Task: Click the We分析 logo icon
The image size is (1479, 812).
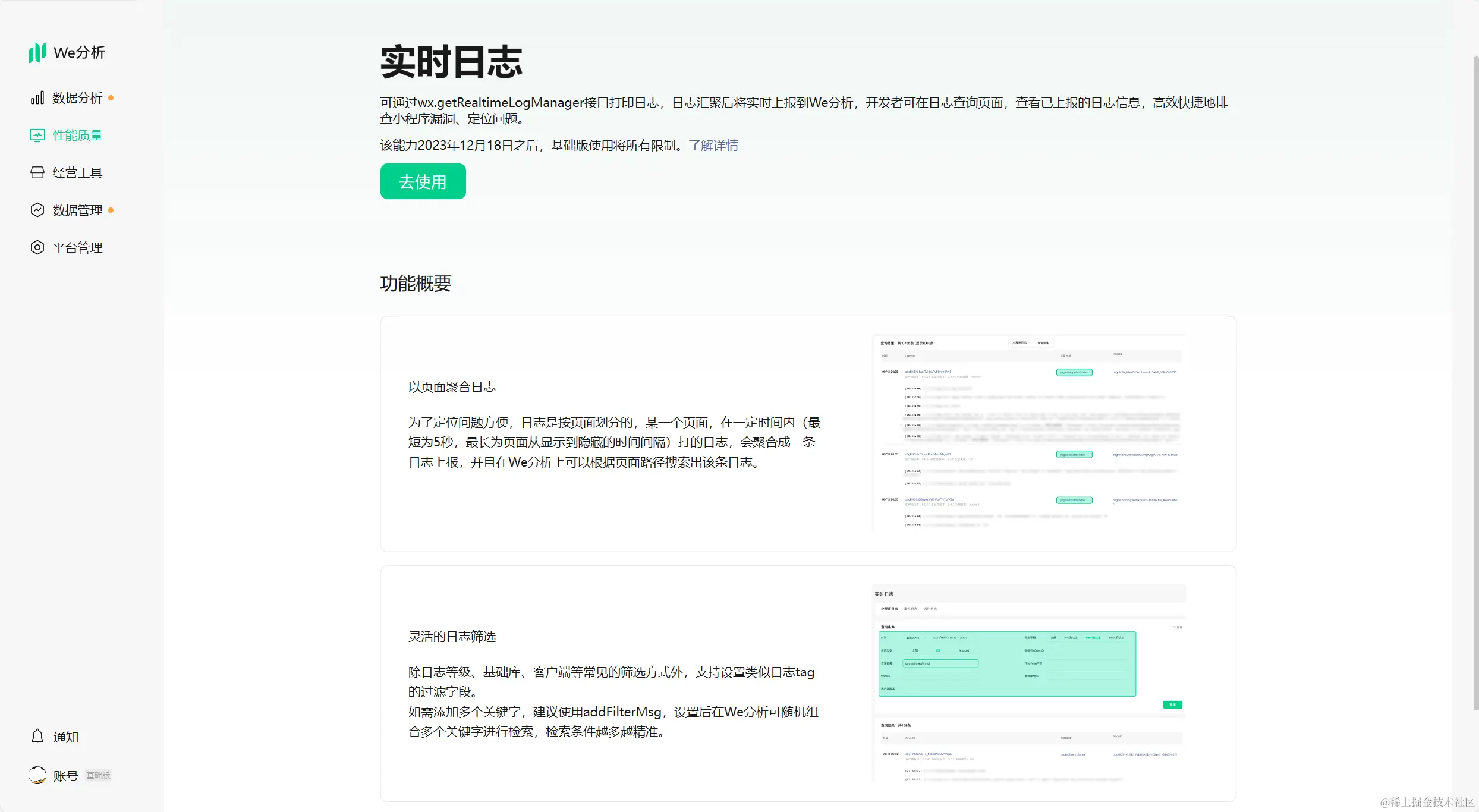Action: coord(37,52)
